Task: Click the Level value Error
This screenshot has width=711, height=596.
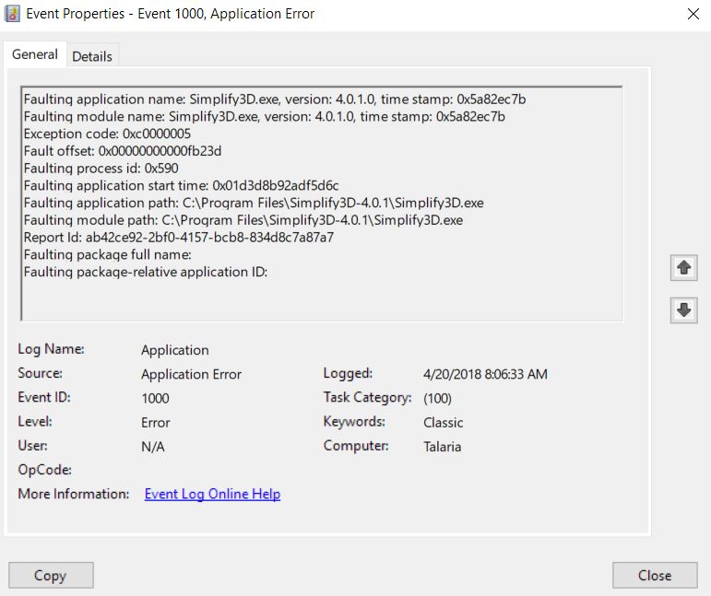Action: click(x=156, y=423)
